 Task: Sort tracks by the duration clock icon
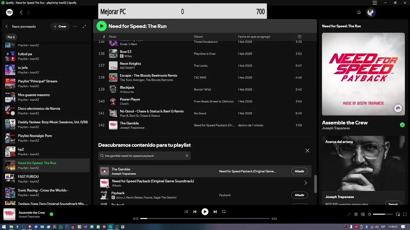299,37
